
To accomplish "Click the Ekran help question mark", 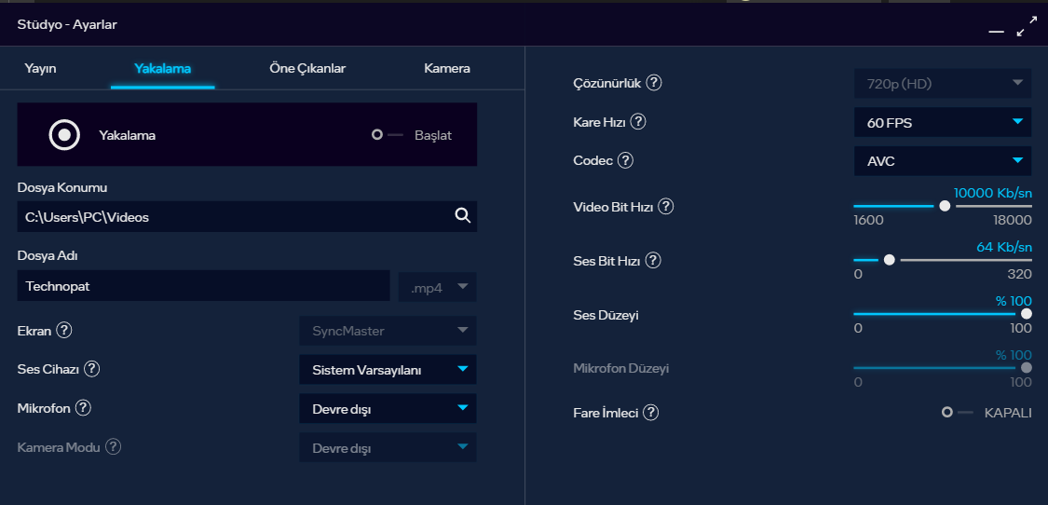I will click(64, 331).
